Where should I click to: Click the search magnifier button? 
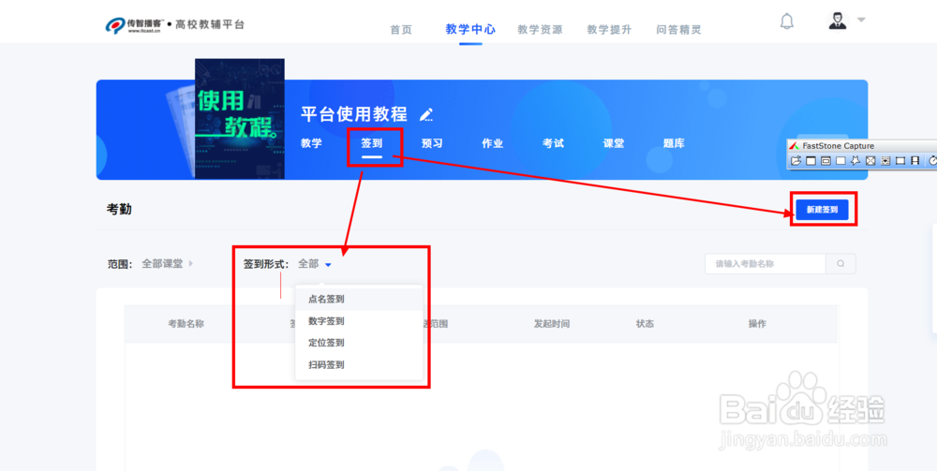(840, 264)
